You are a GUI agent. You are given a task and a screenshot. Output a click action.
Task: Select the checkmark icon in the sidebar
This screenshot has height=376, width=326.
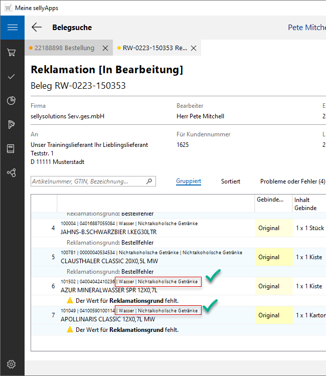click(x=12, y=77)
